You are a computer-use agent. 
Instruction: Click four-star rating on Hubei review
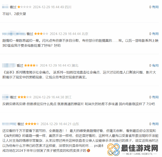coord(31,65)
